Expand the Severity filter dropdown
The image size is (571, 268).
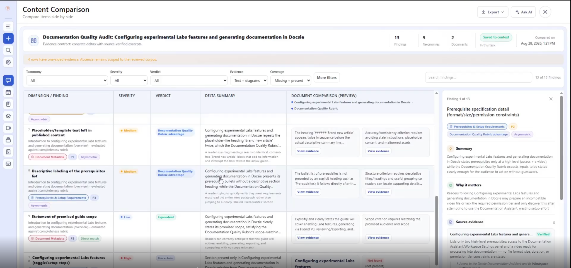[129, 80]
